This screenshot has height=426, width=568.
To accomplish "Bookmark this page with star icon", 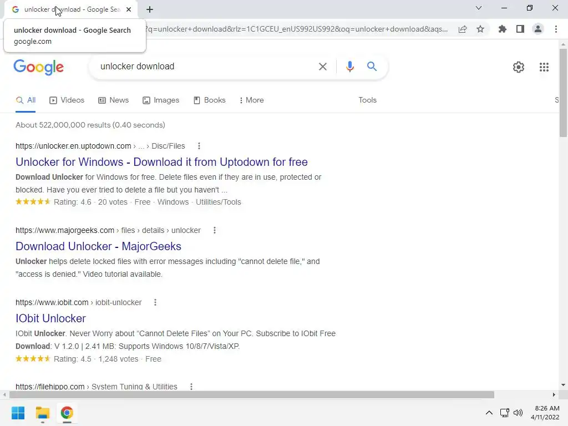I will tap(480, 29).
